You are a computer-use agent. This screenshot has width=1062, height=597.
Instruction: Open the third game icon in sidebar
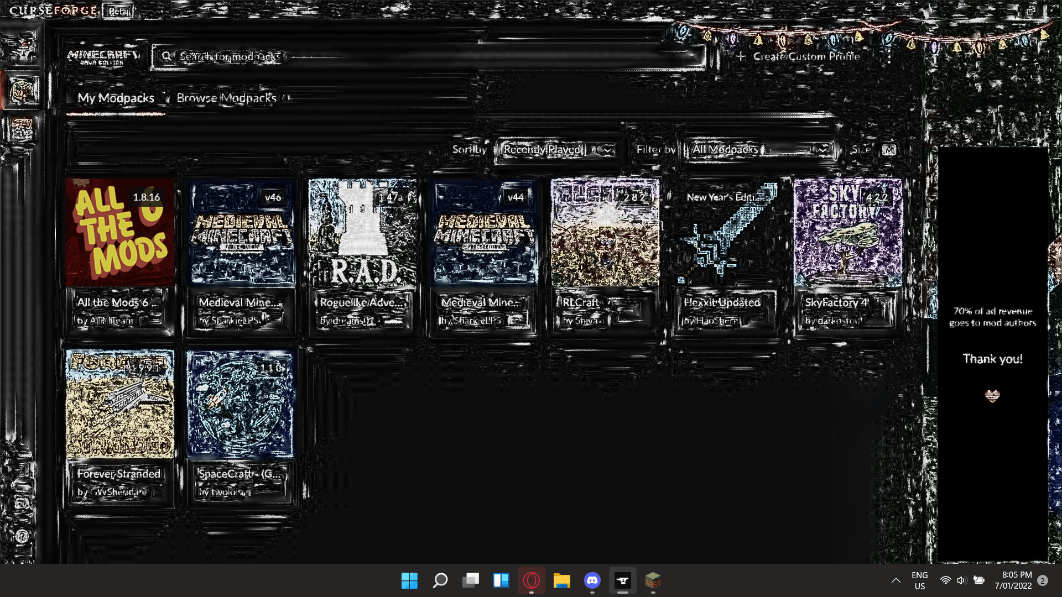pos(22,130)
